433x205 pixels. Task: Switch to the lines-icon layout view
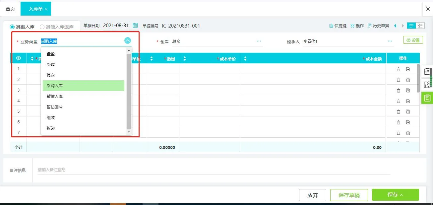point(411,26)
